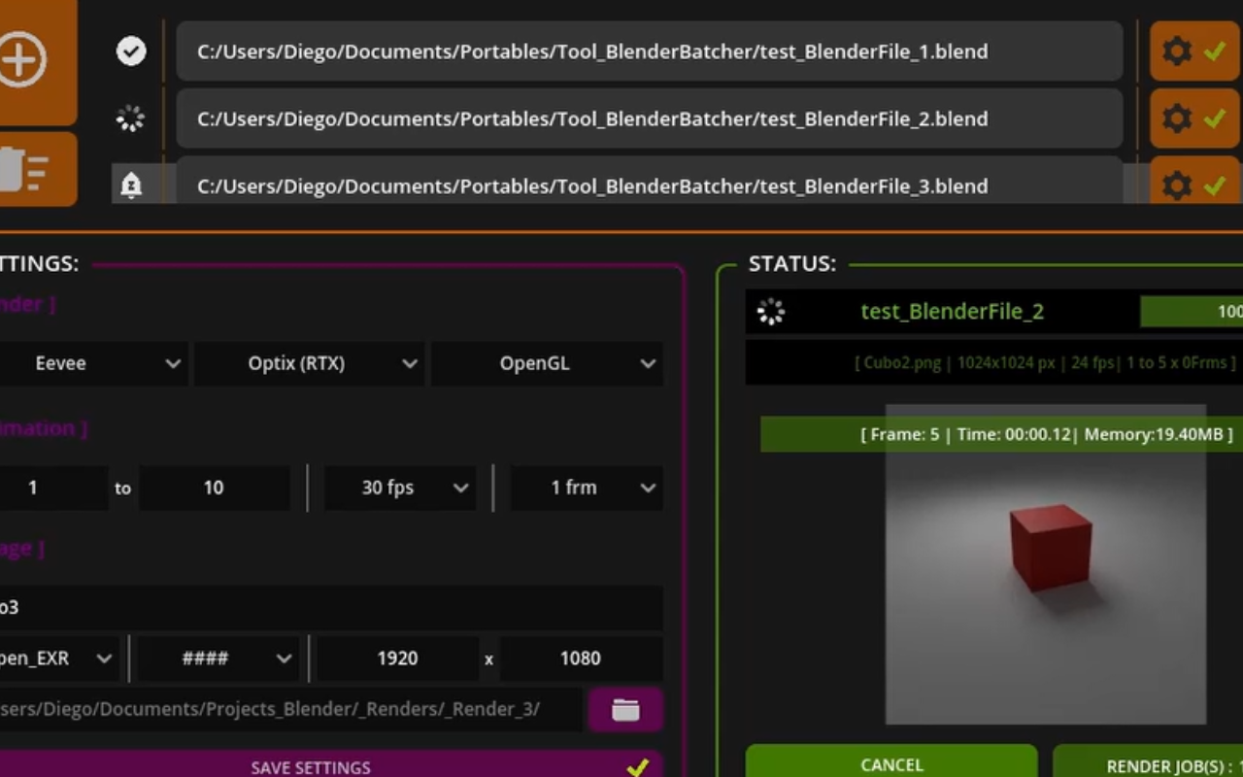The width and height of the screenshot is (1243, 777).
Task: Click the add file plus icon
Action: coord(23,60)
